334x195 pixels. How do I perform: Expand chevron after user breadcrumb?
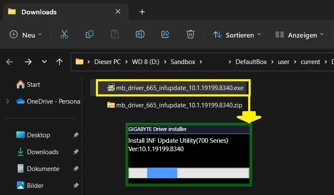(x=295, y=62)
